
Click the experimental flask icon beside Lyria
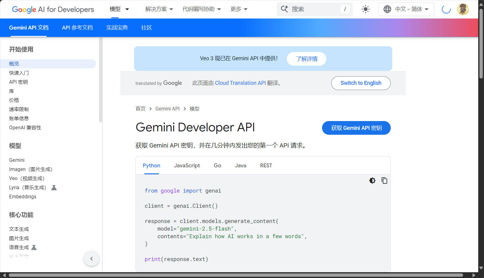click(54, 188)
